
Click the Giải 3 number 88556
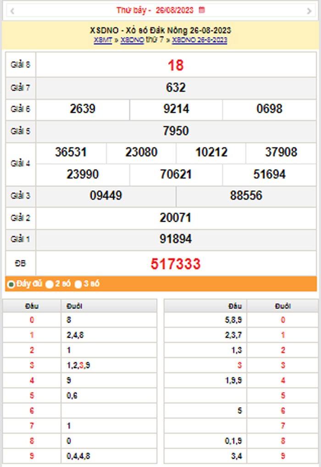pyautogui.click(x=246, y=196)
